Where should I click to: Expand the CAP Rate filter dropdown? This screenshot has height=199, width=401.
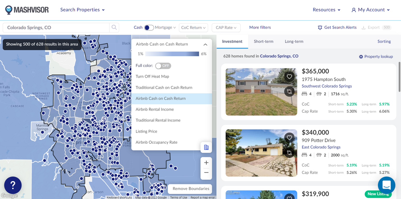tap(226, 28)
